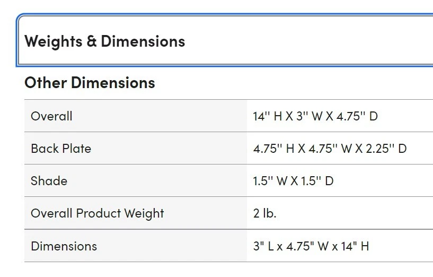Click the word "Weights" in the section header
Image resolution: width=433 pixels, height=277 pixels.
(x=53, y=41)
